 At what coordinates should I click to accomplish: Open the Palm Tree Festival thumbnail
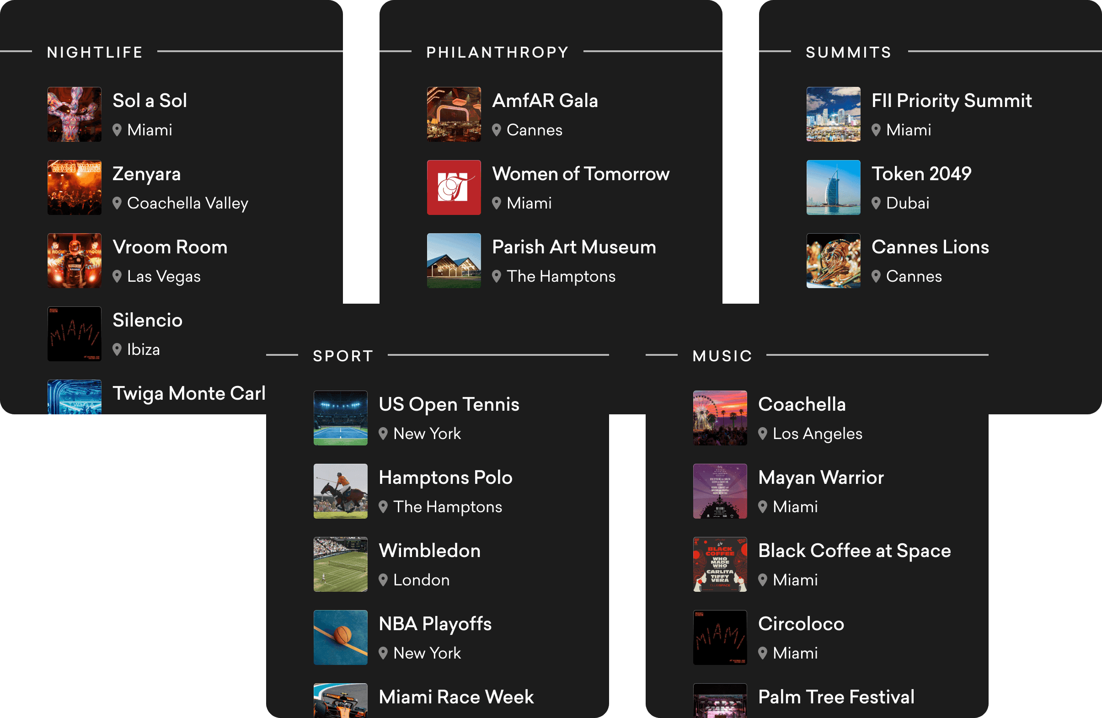pyautogui.click(x=720, y=701)
